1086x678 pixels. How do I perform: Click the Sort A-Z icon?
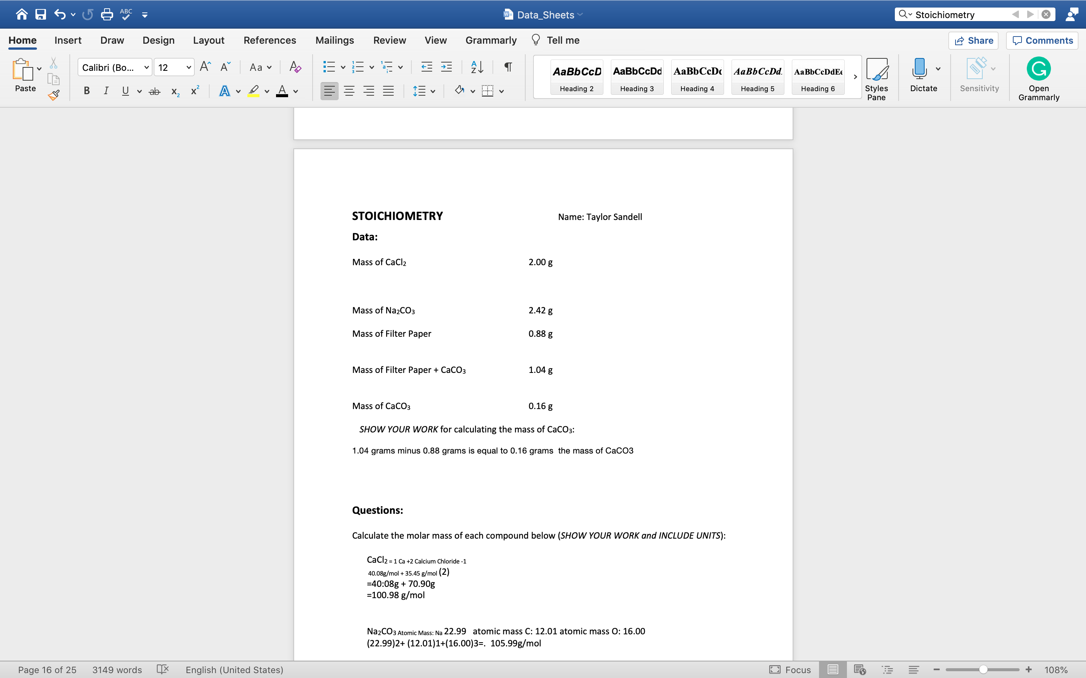pos(477,67)
